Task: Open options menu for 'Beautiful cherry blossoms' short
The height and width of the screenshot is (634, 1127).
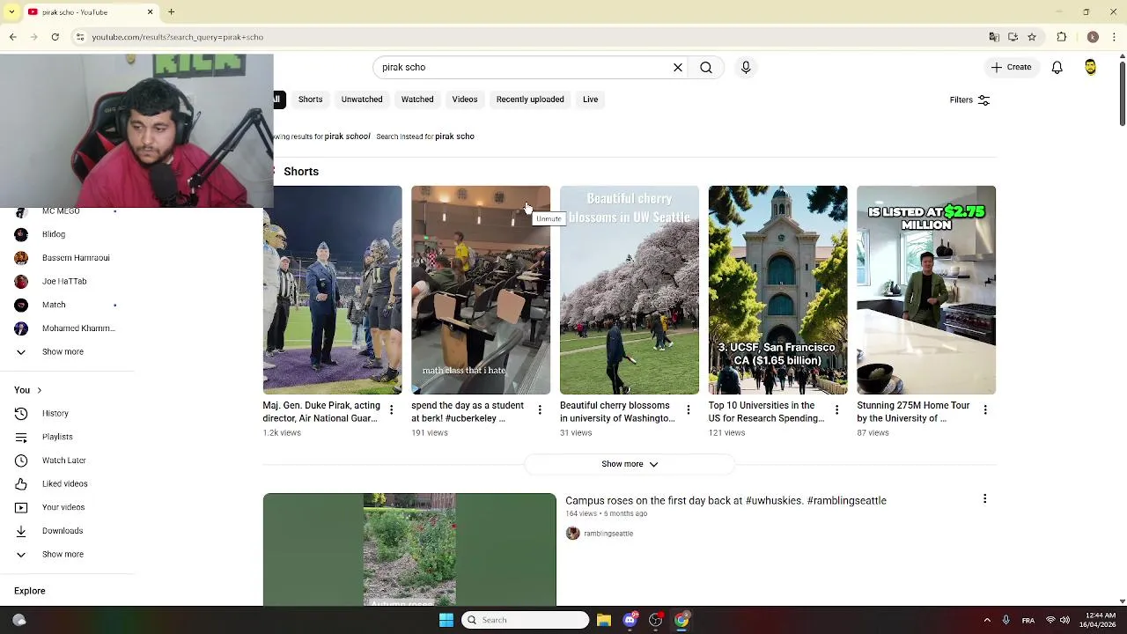Action: (x=688, y=409)
